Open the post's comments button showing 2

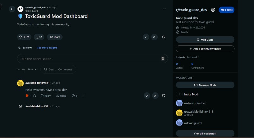(x=39, y=37)
